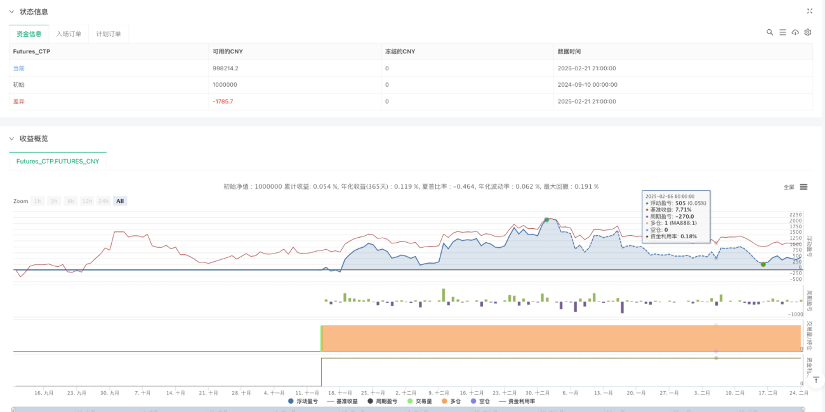Image resolution: width=825 pixels, height=412 pixels.
Task: Download data via cloud icon
Action: [x=795, y=32]
